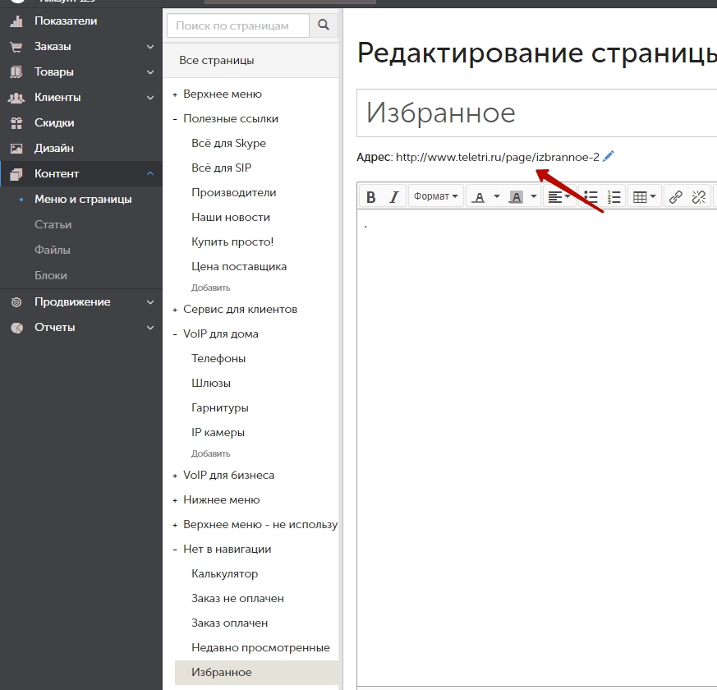This screenshot has height=690, width=717.
Task: Expand the Сервис для клиентов tree node
Action: pos(175,310)
